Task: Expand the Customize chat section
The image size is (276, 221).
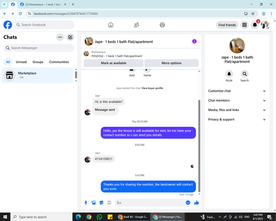Action: tap(237, 91)
